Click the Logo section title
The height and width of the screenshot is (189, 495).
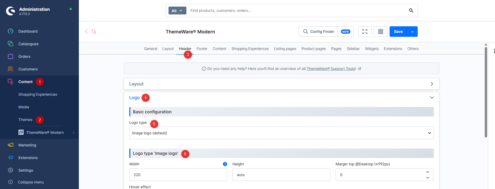134,98
